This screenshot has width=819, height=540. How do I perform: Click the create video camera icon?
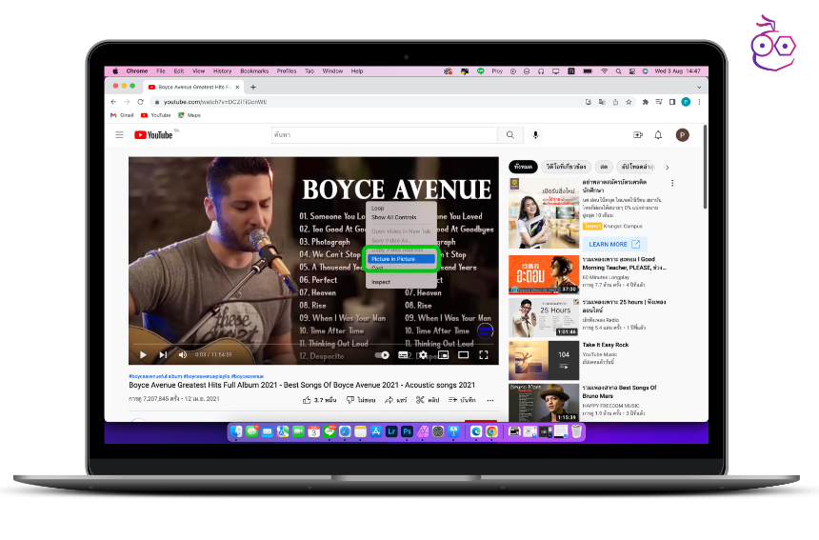click(x=637, y=135)
